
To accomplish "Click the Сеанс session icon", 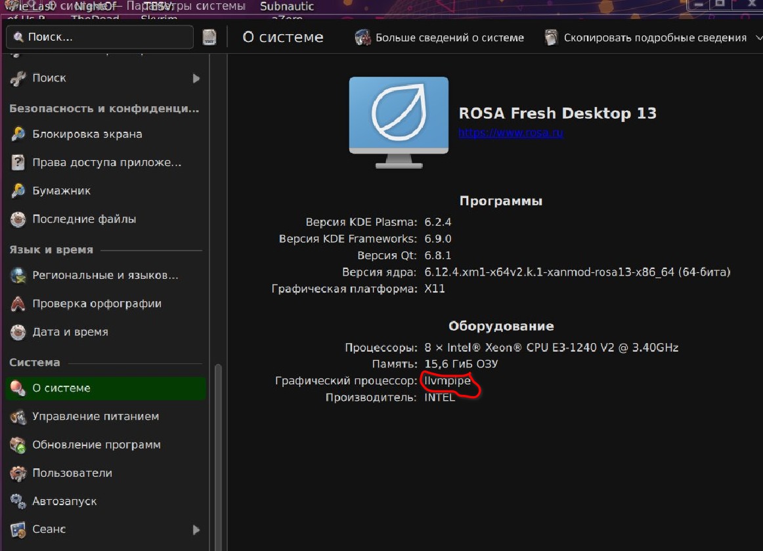I will 18,529.
